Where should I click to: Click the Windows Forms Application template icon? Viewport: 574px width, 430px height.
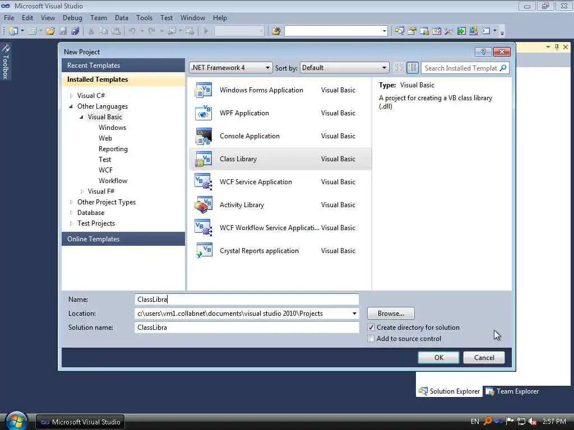[x=203, y=90]
